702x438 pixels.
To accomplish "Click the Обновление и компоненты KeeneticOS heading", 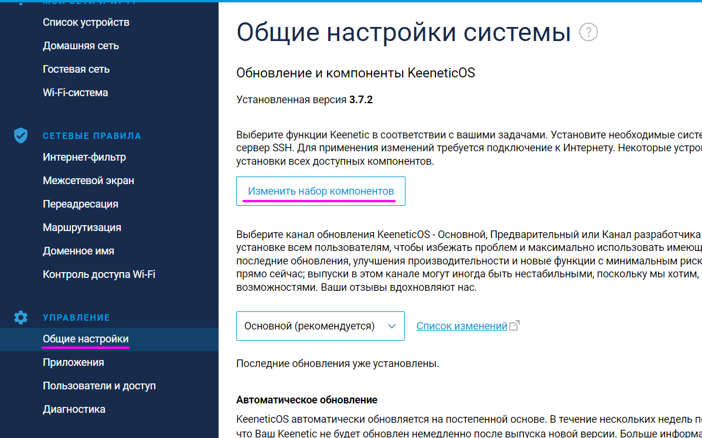I will pos(356,73).
